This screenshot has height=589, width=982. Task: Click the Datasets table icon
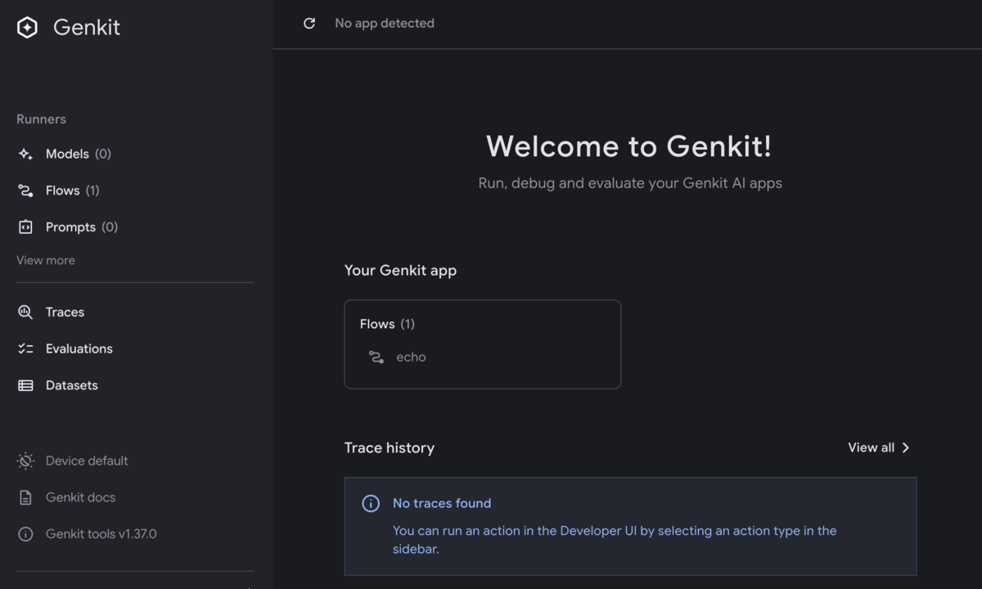click(x=25, y=385)
